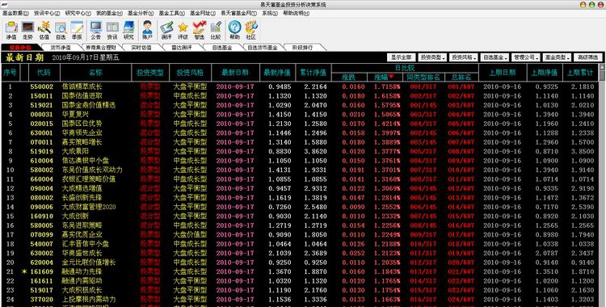Open the 我的基金 menu

tap(109, 13)
